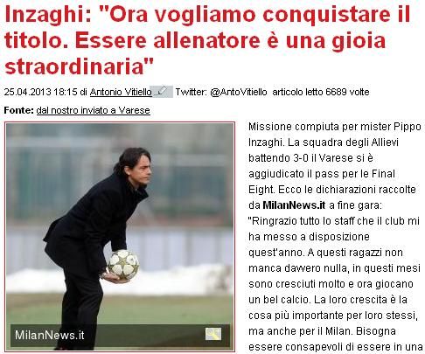Open the 'dal nostro inviato a Varese' link
The height and width of the screenshot is (354, 425).
coord(94,110)
